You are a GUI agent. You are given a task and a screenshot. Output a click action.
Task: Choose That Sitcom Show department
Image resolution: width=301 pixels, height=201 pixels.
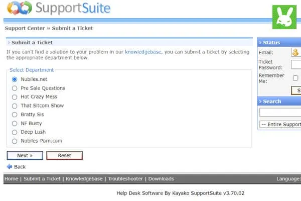[15, 106]
